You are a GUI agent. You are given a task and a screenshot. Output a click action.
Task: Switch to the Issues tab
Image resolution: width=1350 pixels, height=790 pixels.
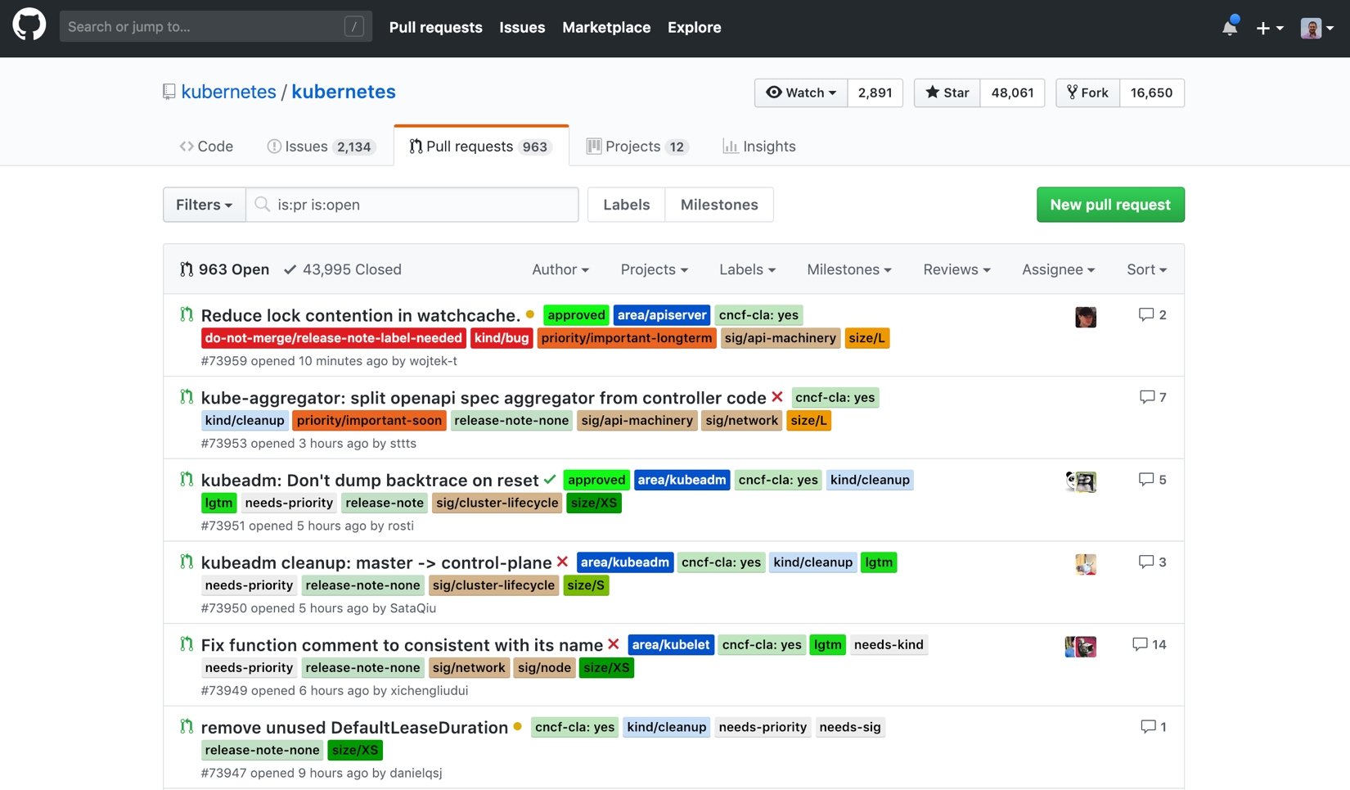click(x=308, y=146)
